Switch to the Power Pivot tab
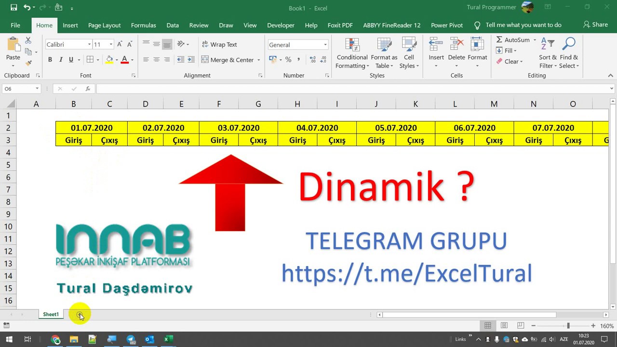Screen dimensions: 617x347 click(447, 25)
